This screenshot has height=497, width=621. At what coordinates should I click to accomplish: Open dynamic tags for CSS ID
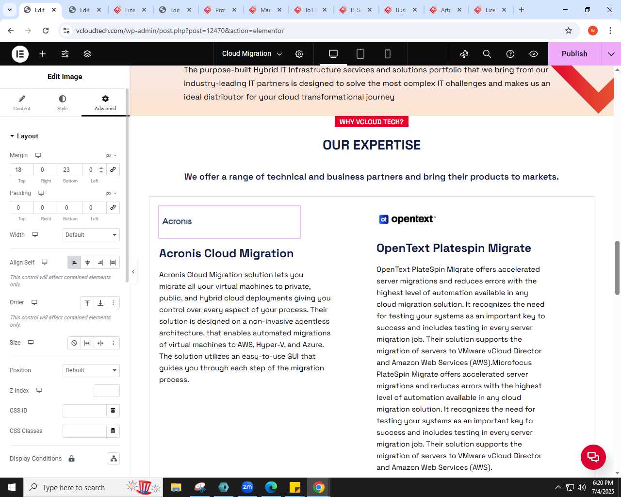[x=113, y=411]
